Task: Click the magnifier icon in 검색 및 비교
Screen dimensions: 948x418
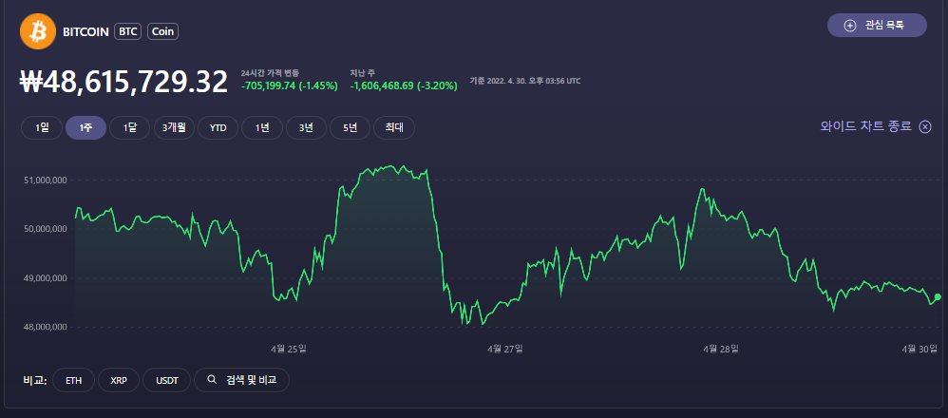Action: pos(212,380)
